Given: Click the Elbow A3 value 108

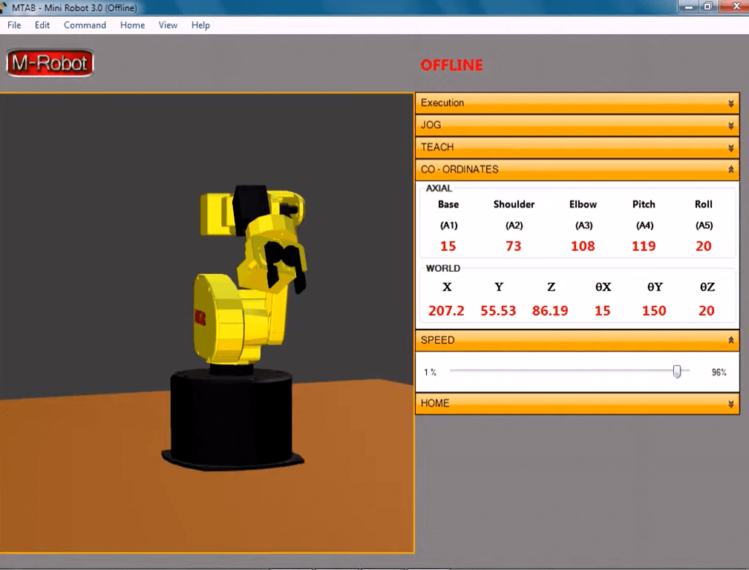Looking at the screenshot, I should pos(583,246).
